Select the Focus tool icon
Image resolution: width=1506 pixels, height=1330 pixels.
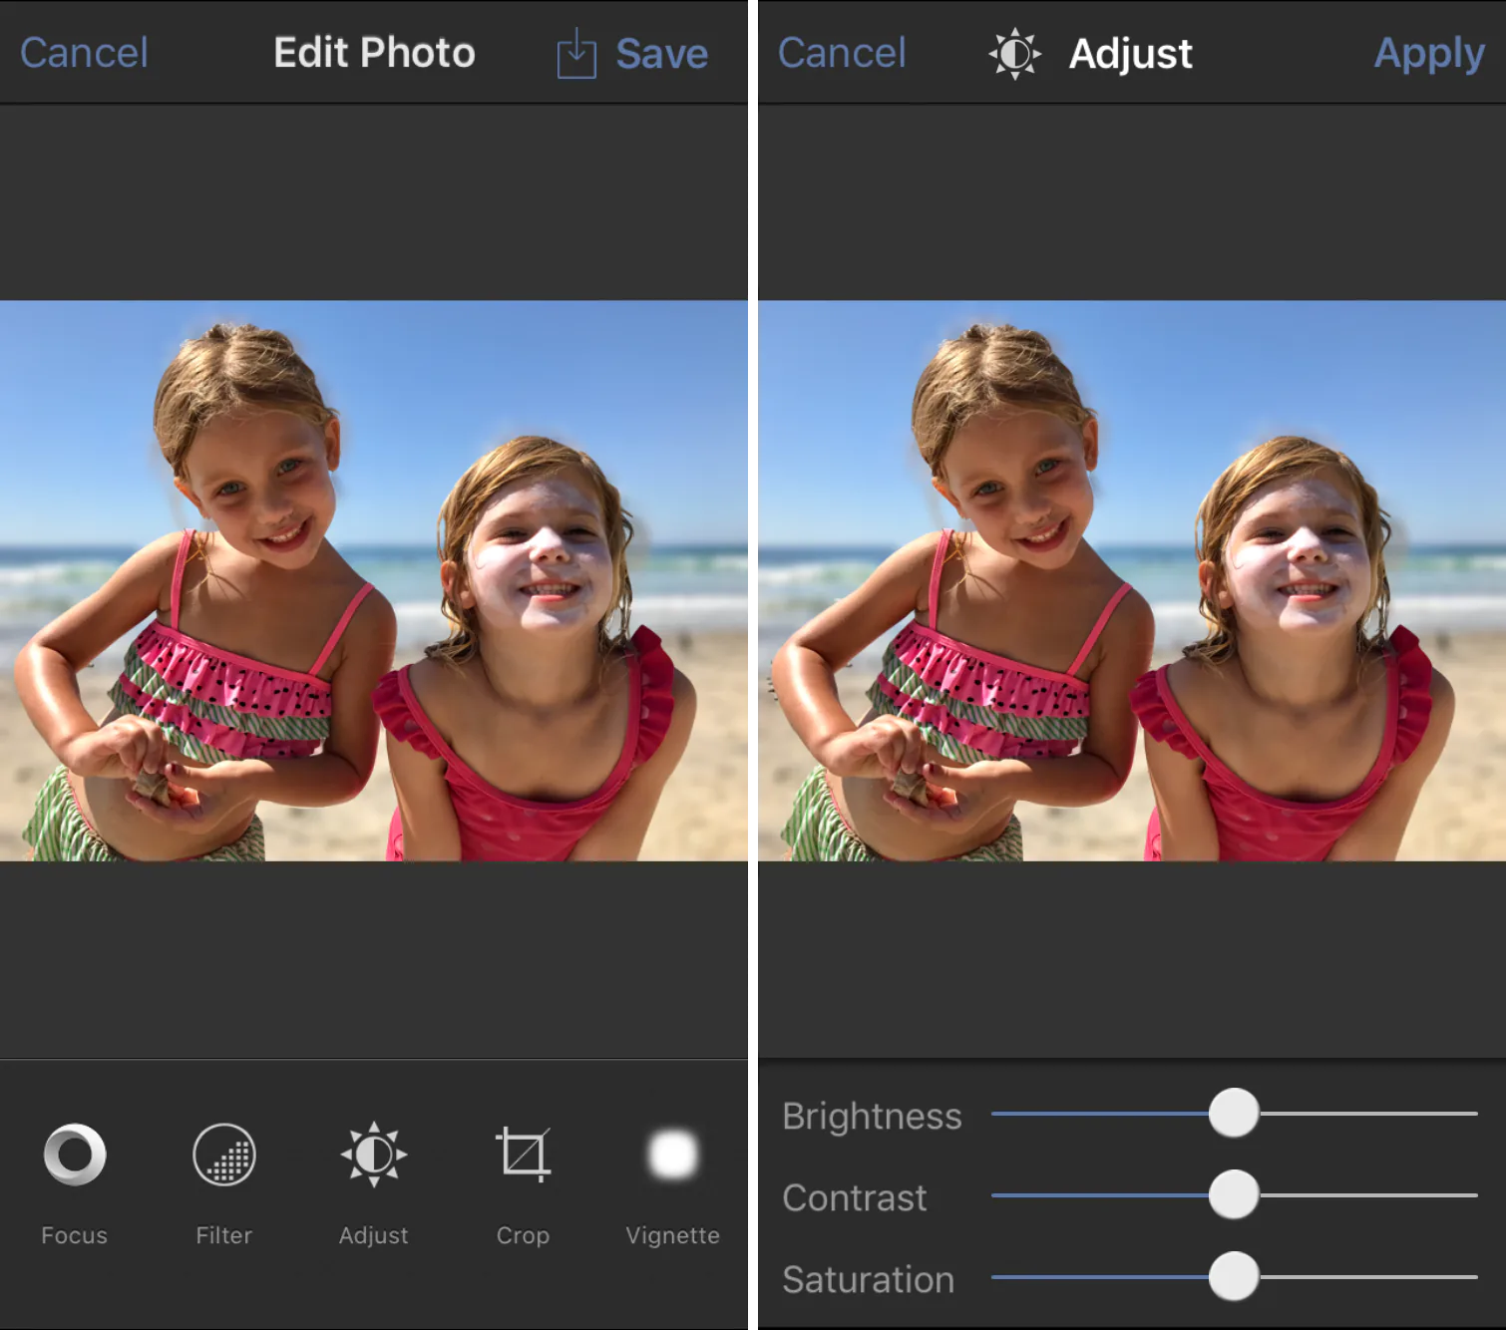[75, 1155]
